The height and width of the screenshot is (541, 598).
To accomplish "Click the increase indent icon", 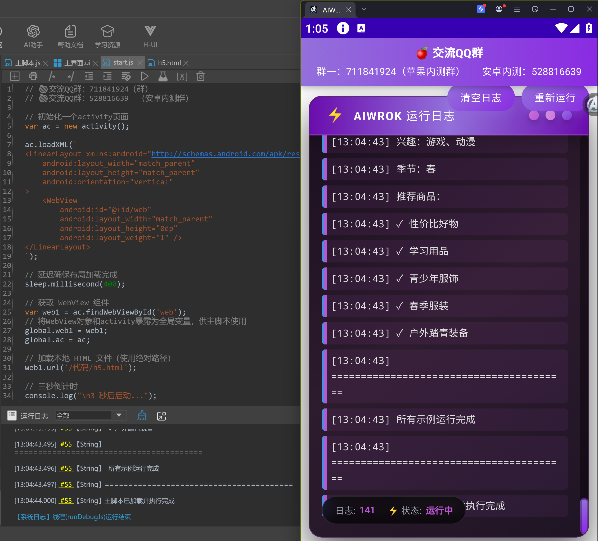I will 107,76.
